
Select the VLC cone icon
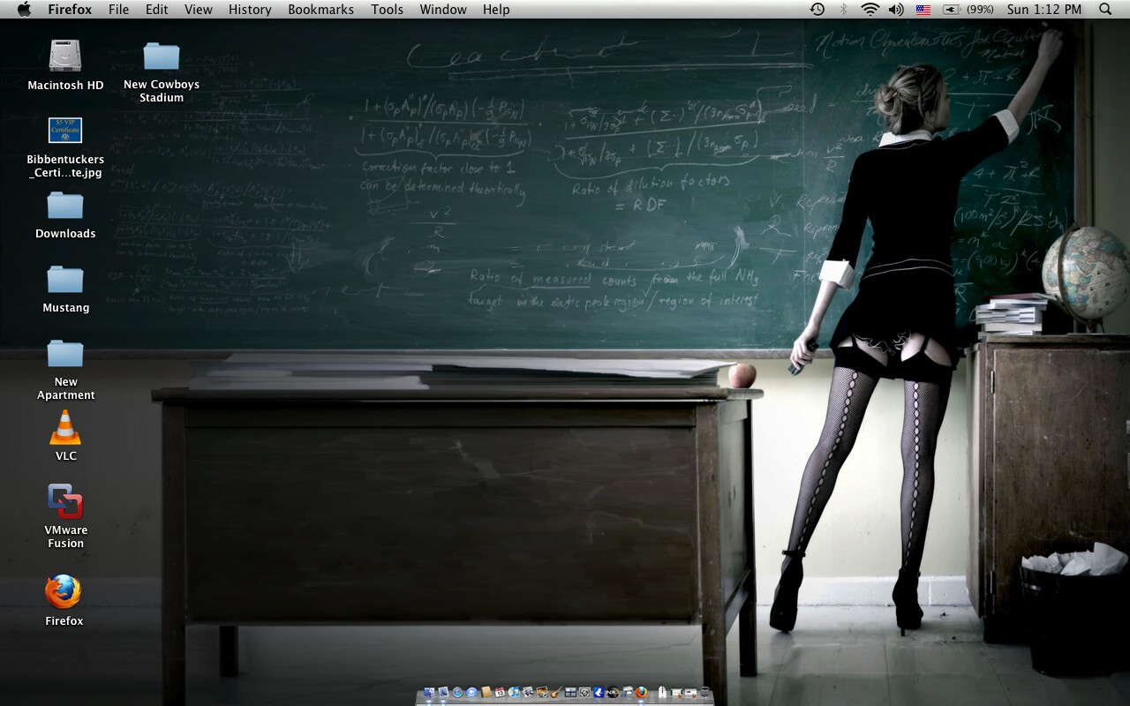[x=65, y=427]
